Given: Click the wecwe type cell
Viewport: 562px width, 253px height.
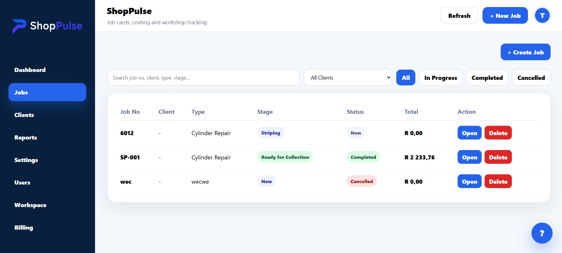Looking at the screenshot, I should (x=200, y=182).
